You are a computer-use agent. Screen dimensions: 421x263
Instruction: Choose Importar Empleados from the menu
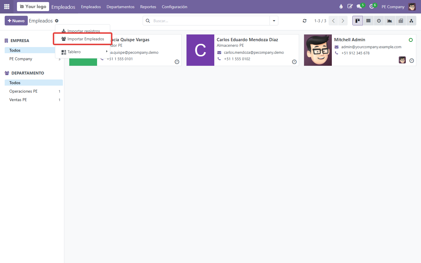[83, 39]
